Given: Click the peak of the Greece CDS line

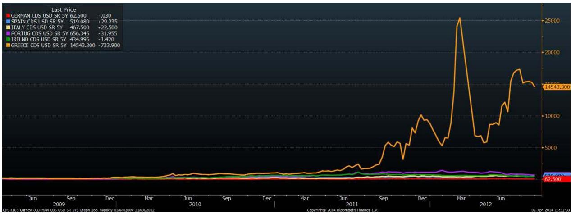Looking at the screenshot, I should click(459, 18).
